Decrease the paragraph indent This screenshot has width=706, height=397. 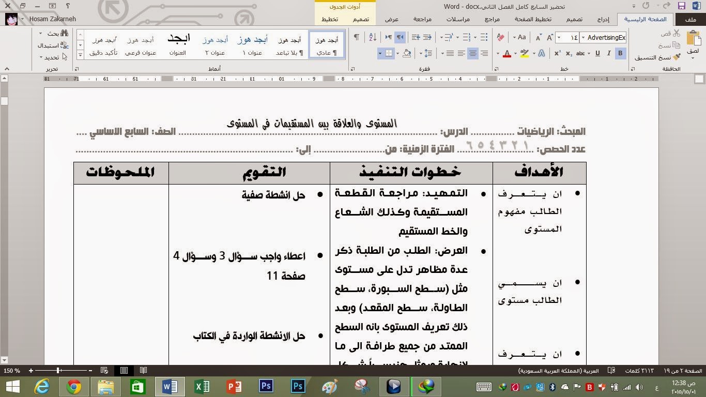click(427, 37)
